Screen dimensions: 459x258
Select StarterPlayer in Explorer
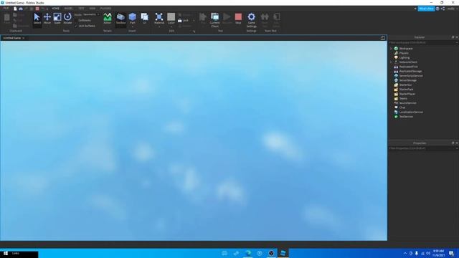click(407, 94)
